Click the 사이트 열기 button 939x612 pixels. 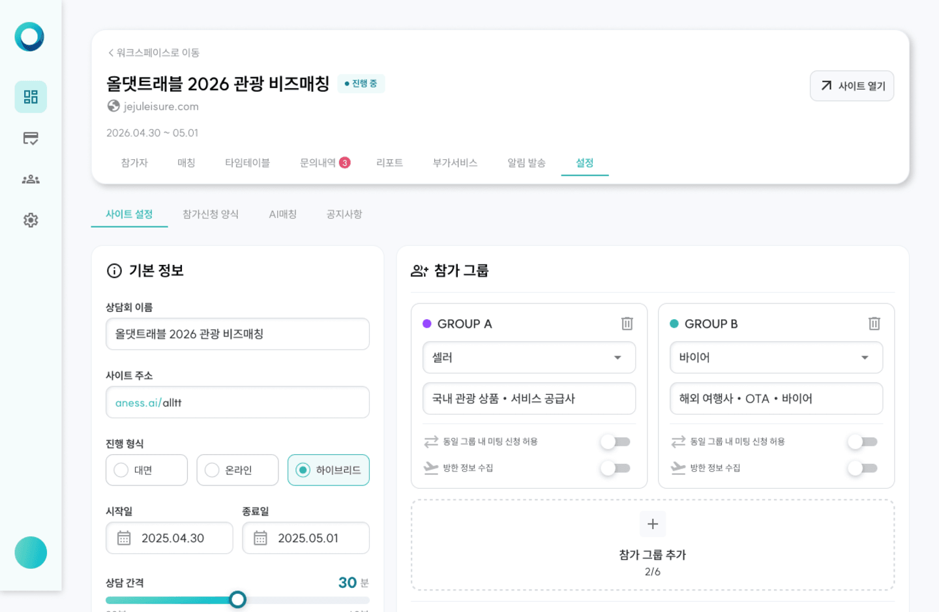(852, 86)
